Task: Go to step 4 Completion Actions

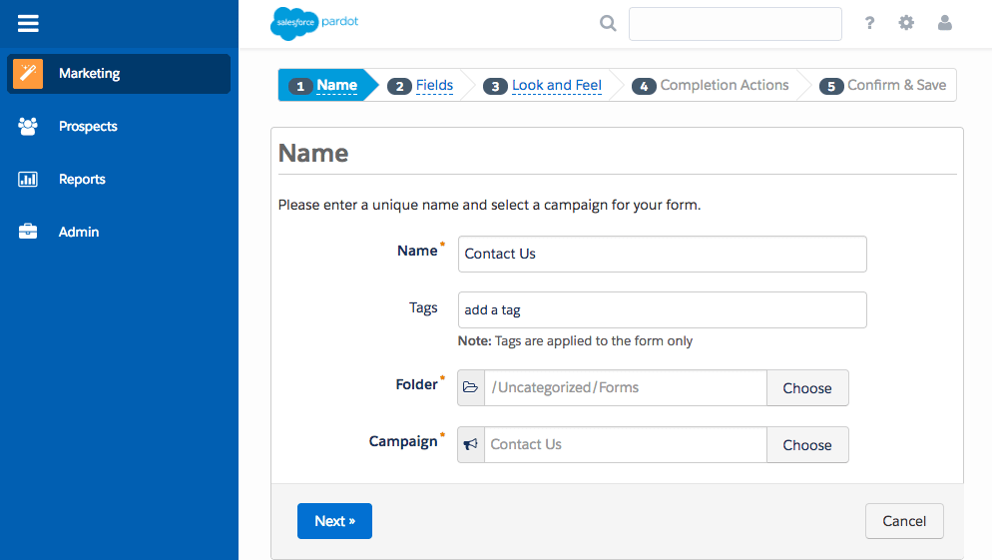Action: tap(711, 86)
